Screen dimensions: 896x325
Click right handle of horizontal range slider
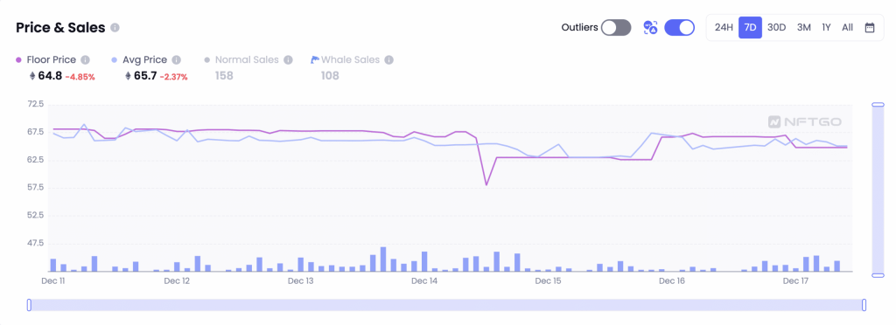[x=864, y=305]
